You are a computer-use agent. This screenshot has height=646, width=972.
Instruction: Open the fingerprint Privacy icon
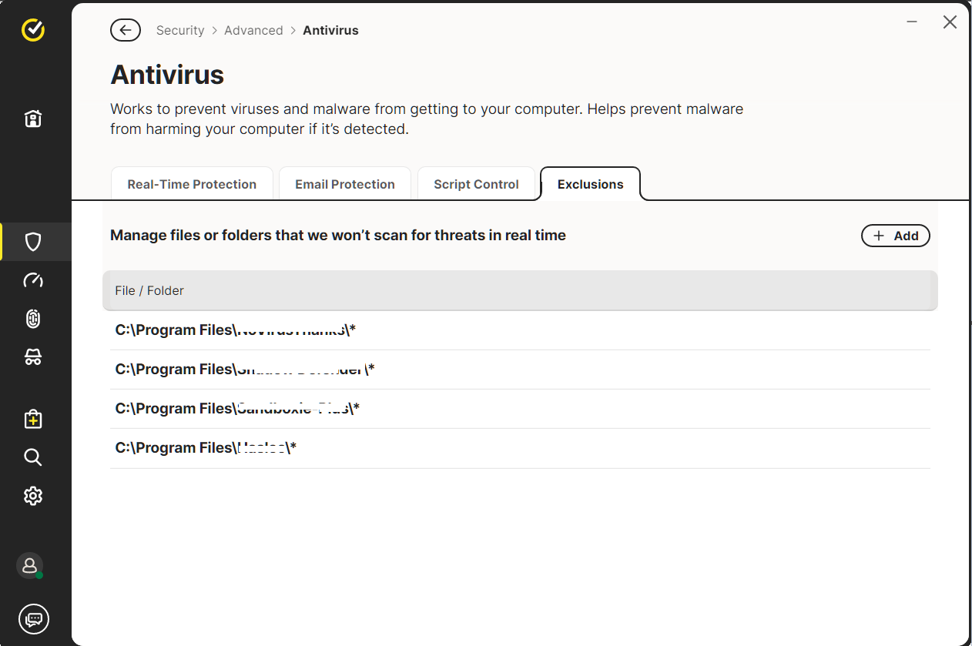[x=33, y=319]
